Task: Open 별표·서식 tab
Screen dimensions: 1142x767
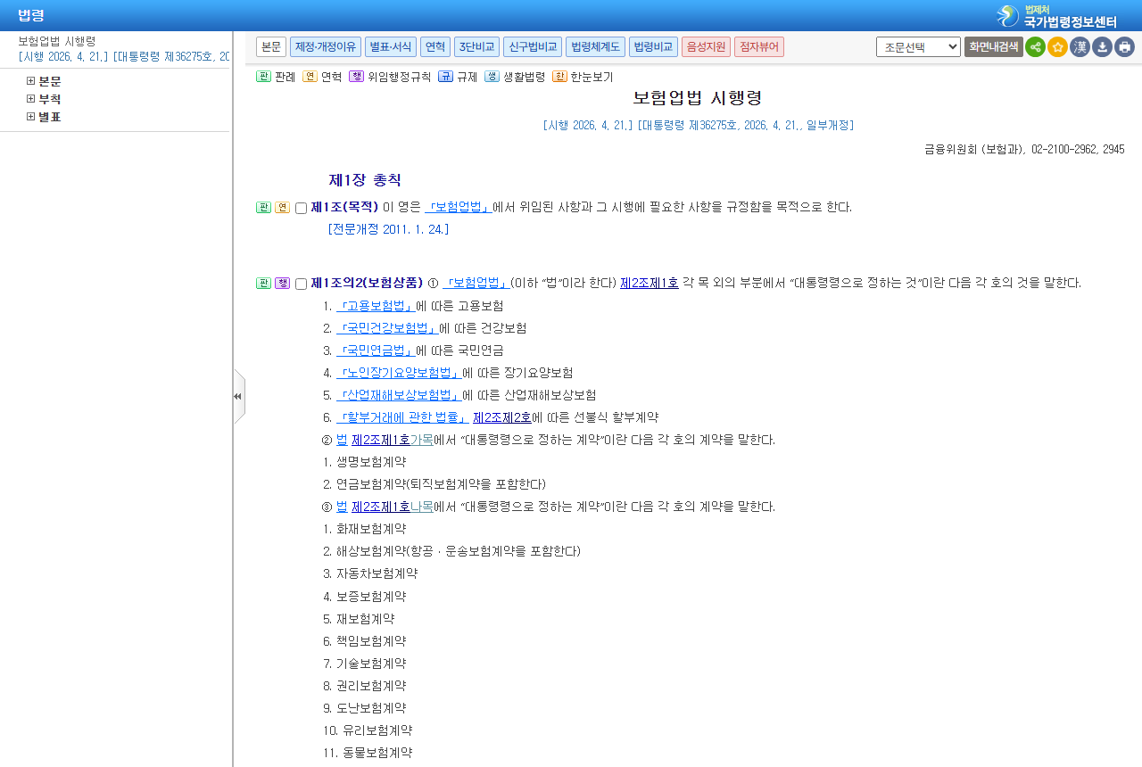Action: (391, 47)
